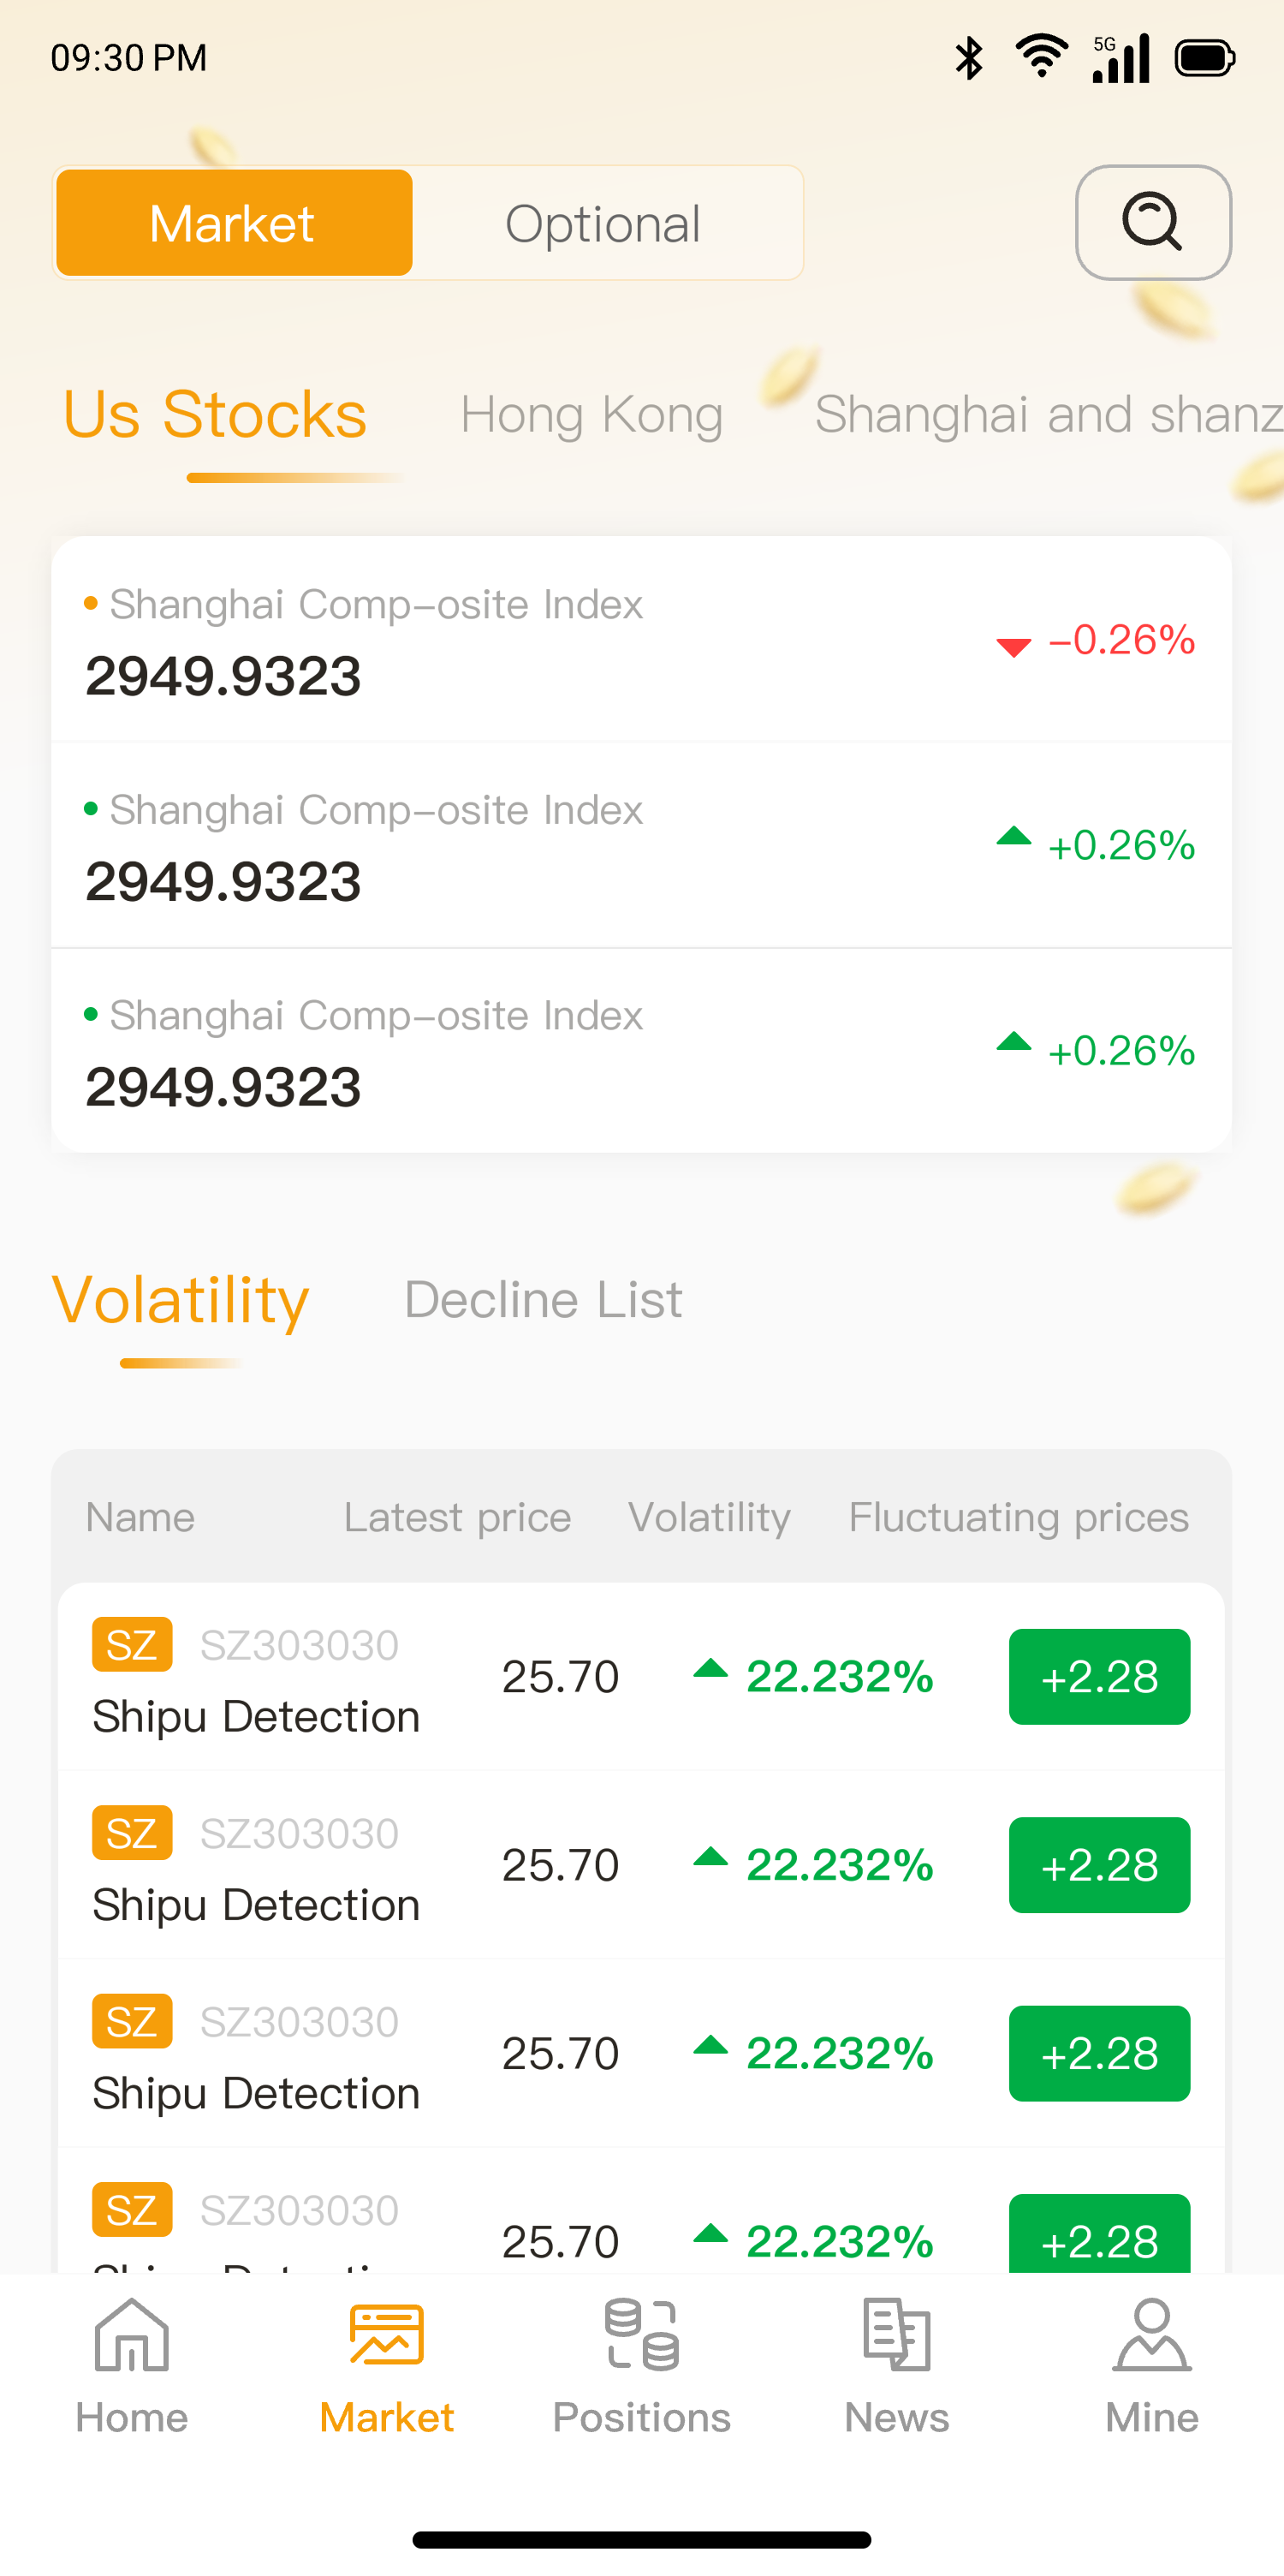Select the Volatility list tab
Image resolution: width=1284 pixels, height=2576 pixels.
(181, 1300)
